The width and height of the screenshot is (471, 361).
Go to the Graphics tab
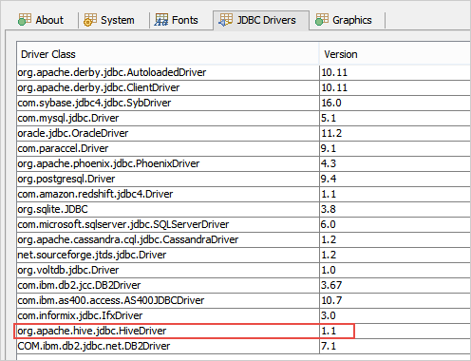tap(344, 20)
